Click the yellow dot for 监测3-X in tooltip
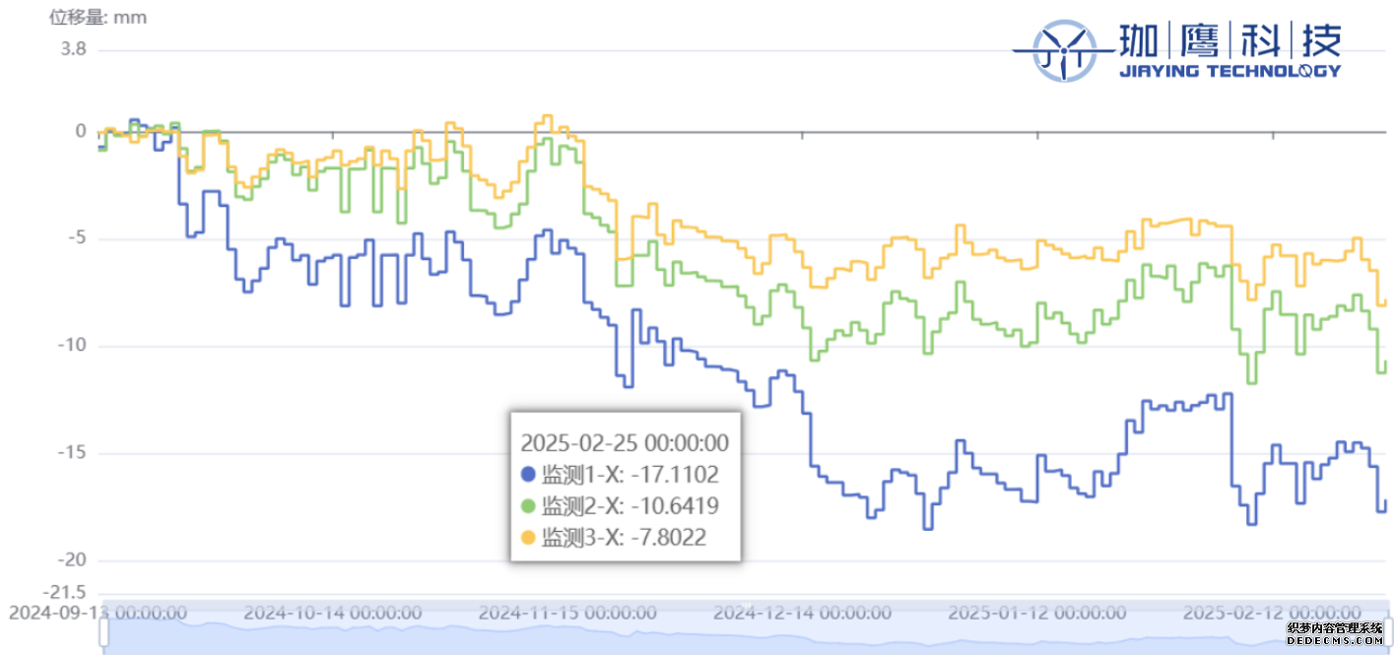This screenshot has height=655, width=1394. click(x=528, y=538)
